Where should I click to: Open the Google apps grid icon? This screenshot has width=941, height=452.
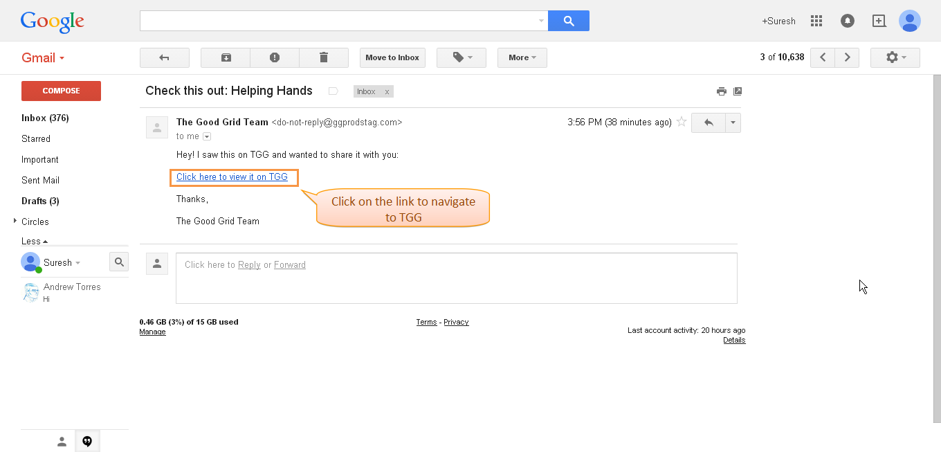(816, 21)
